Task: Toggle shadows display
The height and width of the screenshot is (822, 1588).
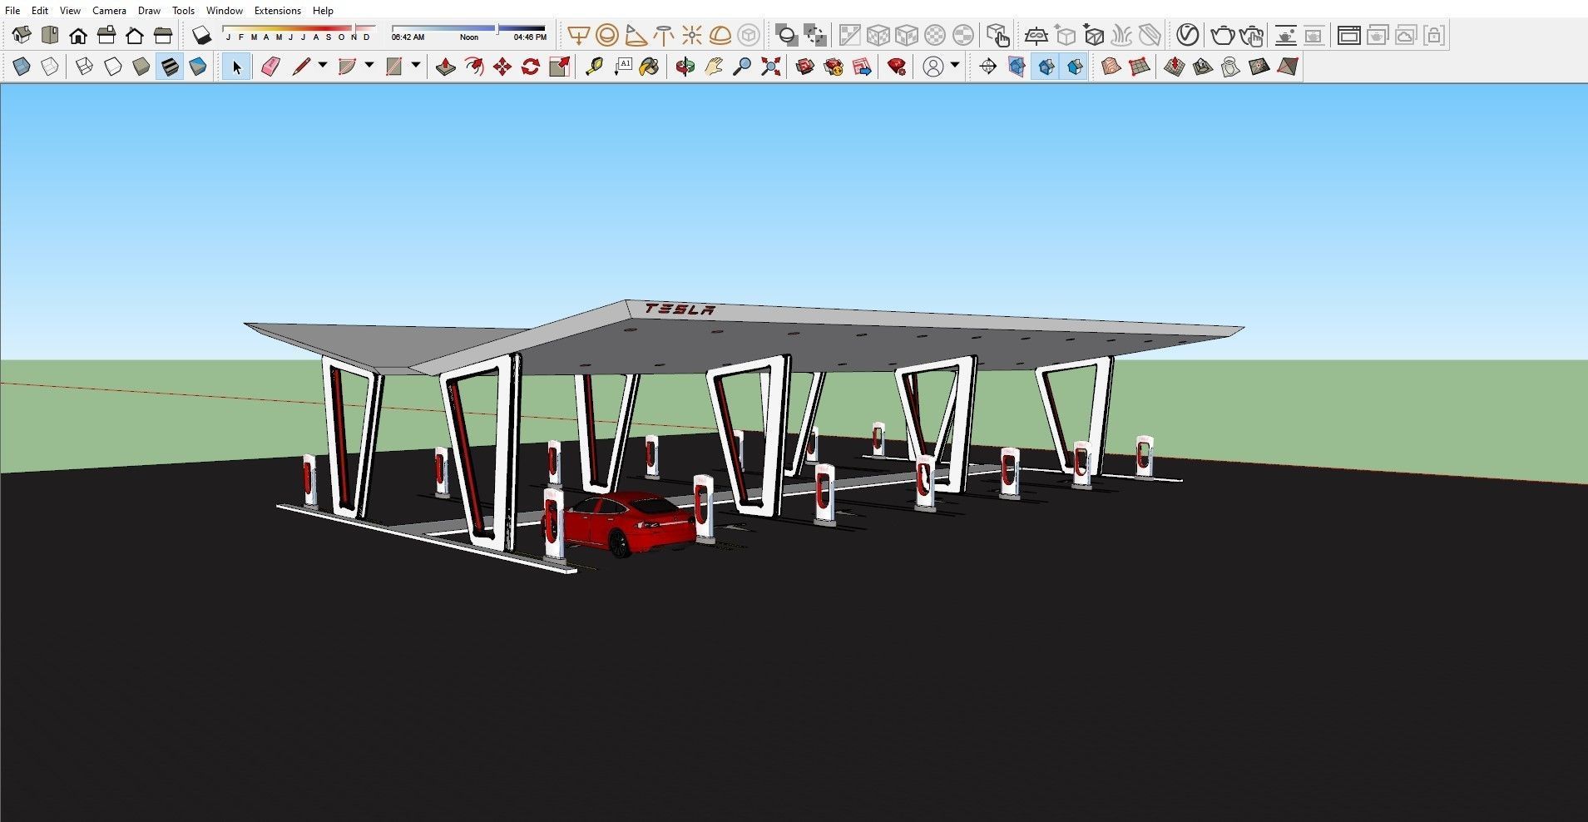Action: pos(202,35)
